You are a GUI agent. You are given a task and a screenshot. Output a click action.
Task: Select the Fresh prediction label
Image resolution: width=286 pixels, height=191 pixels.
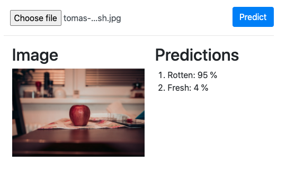click(x=180, y=88)
